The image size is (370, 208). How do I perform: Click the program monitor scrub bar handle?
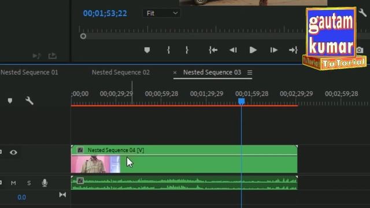pyautogui.click(x=83, y=36)
